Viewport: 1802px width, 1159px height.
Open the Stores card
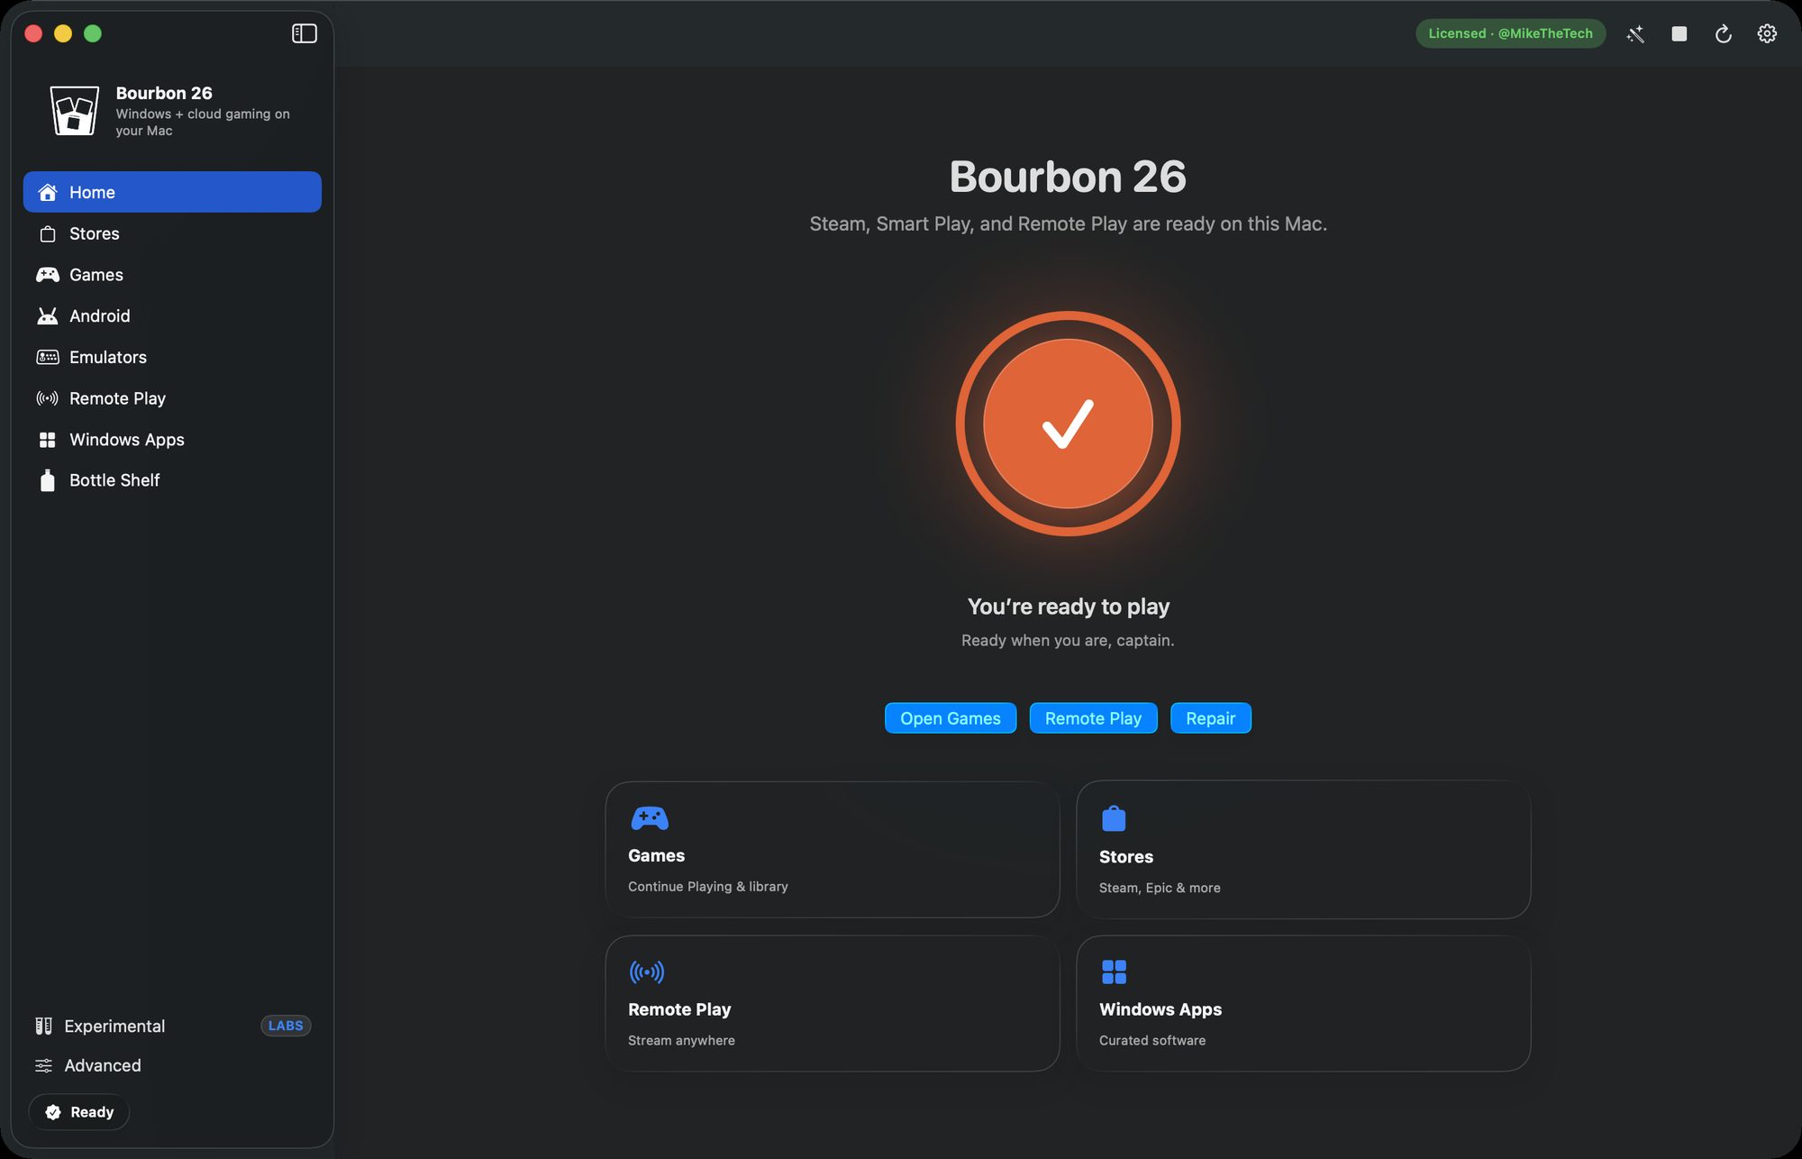(1303, 850)
